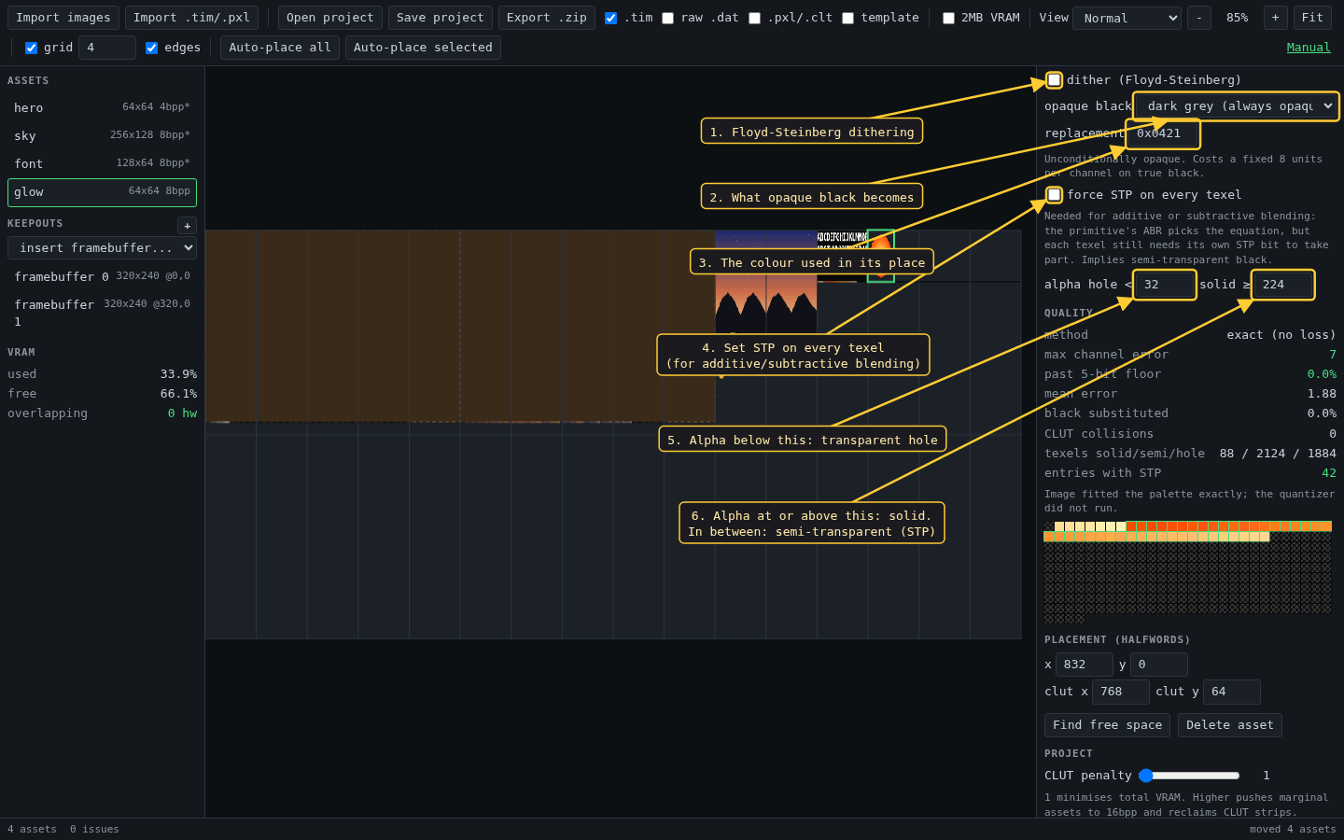The height and width of the screenshot is (840, 1344).
Task: Select the font asset row
Action: [x=103, y=164]
